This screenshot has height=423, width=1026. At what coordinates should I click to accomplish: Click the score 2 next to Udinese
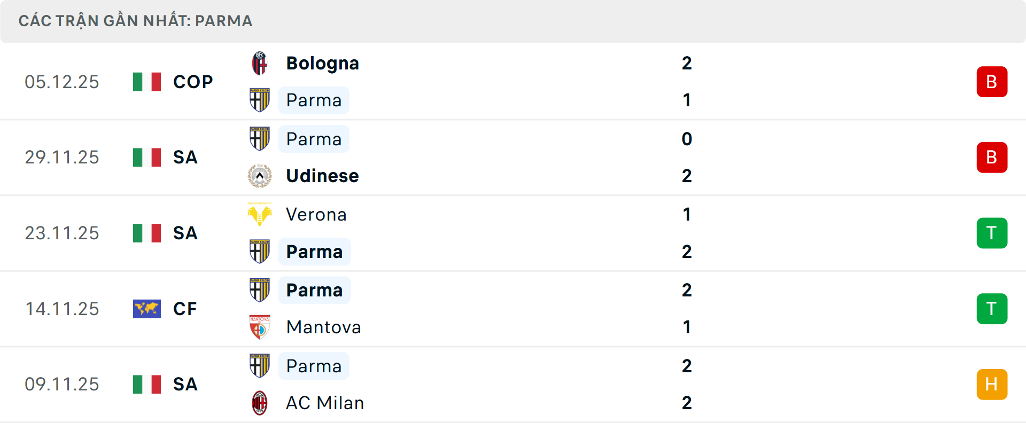pos(687,175)
